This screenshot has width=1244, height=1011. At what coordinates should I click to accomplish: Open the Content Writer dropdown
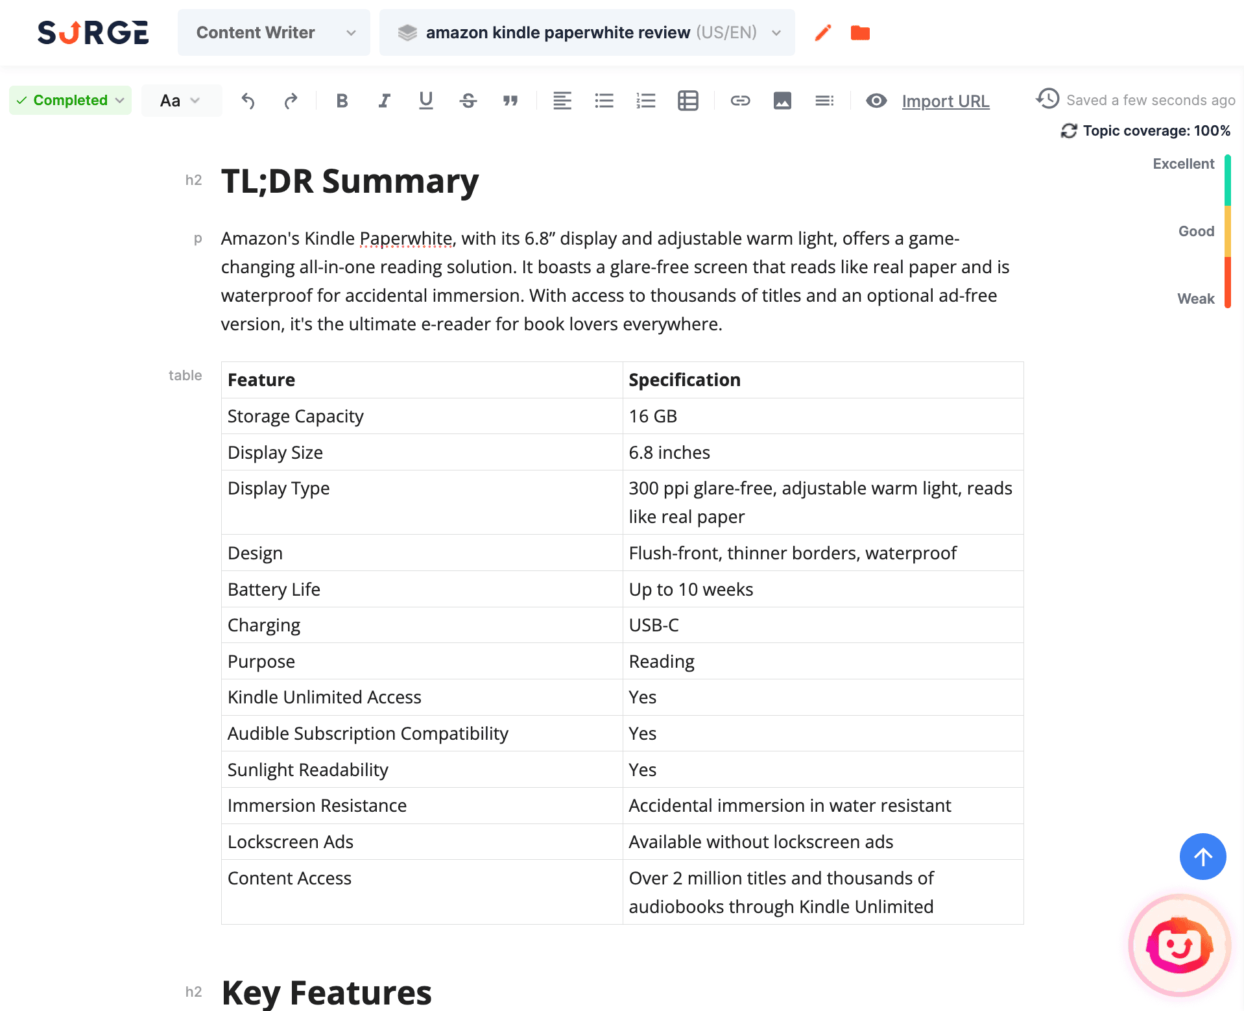(x=274, y=32)
